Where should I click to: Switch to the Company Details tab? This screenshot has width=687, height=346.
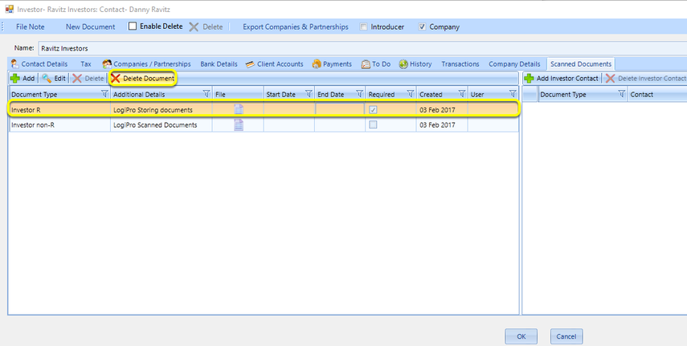pos(514,64)
